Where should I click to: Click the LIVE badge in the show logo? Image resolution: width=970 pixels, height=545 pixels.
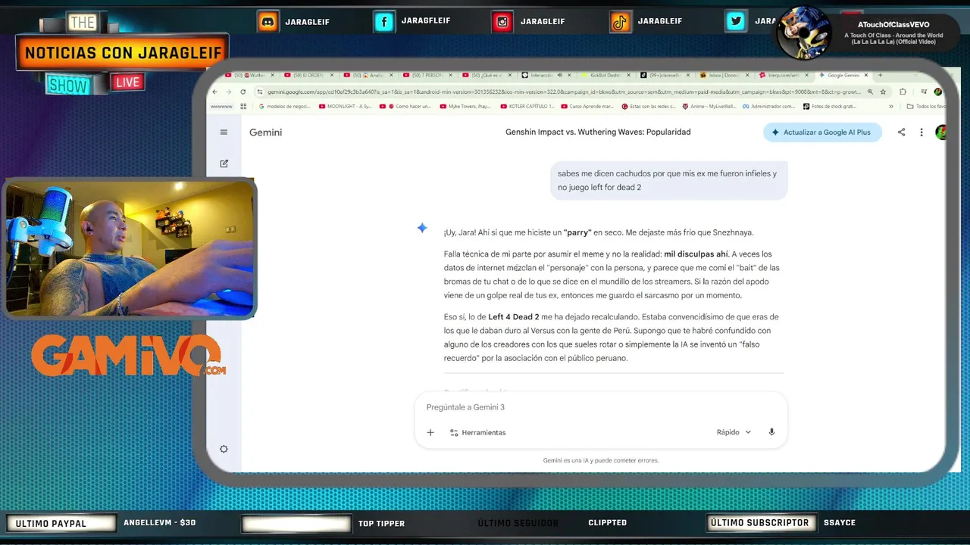(127, 82)
